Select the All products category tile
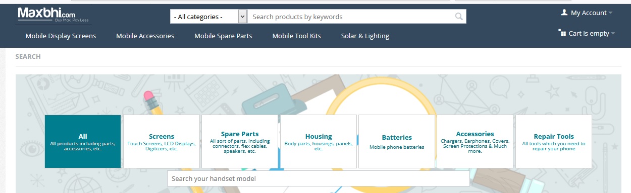631x193 pixels. point(83,142)
